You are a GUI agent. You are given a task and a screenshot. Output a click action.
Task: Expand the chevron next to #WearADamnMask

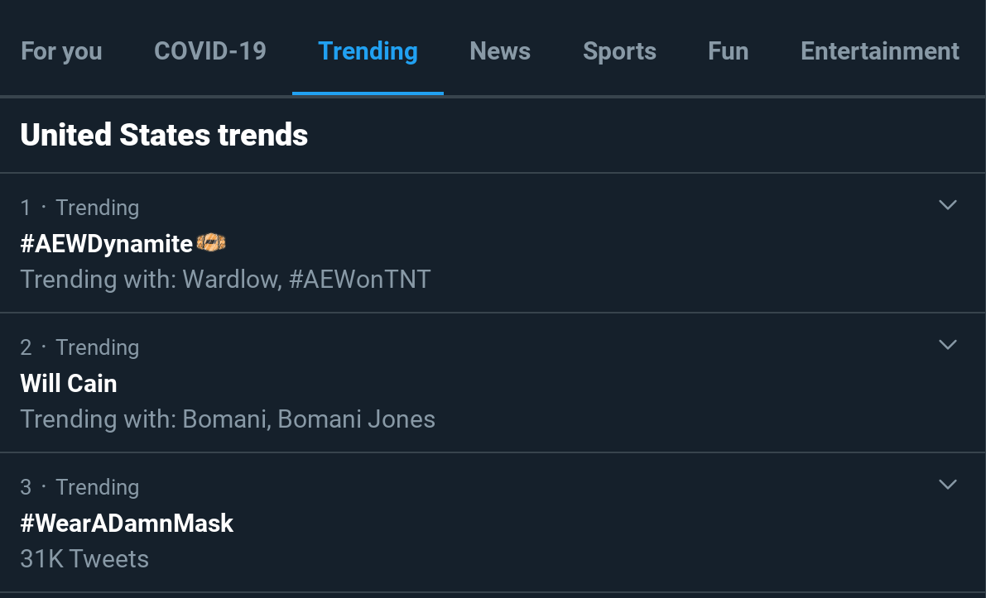[947, 485]
